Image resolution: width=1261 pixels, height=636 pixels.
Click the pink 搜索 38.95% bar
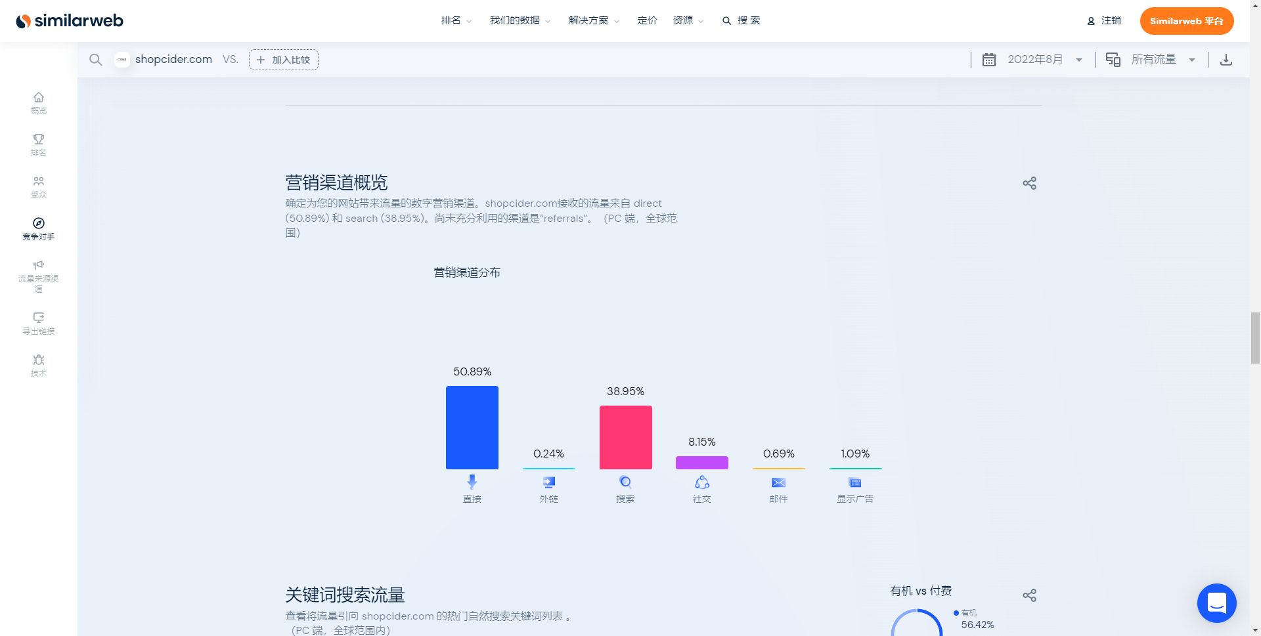[626, 437]
